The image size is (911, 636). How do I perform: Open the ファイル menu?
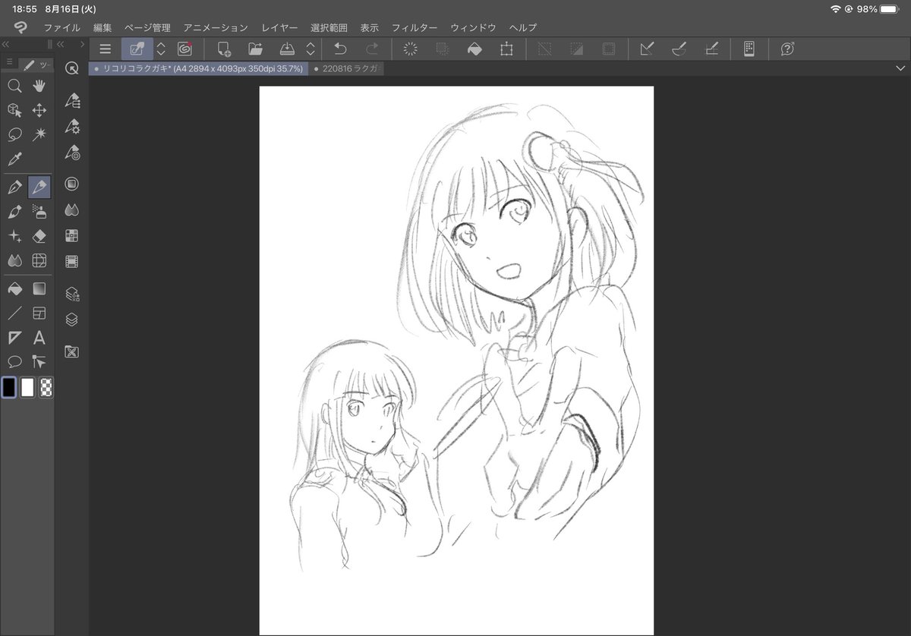click(61, 27)
